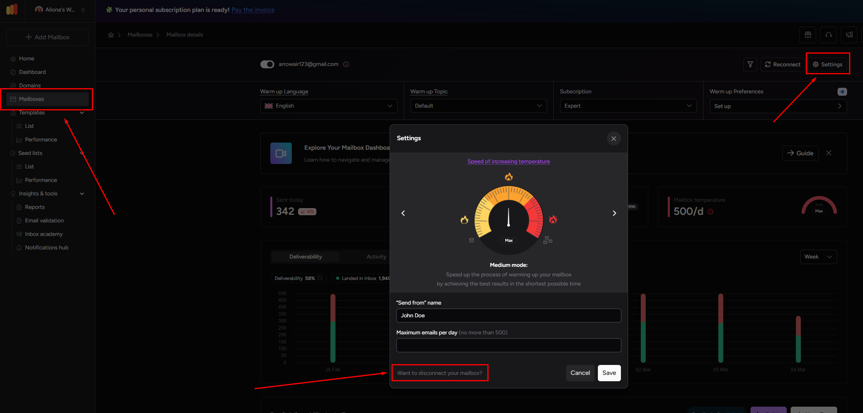Close the Settings dialog

tap(613, 139)
